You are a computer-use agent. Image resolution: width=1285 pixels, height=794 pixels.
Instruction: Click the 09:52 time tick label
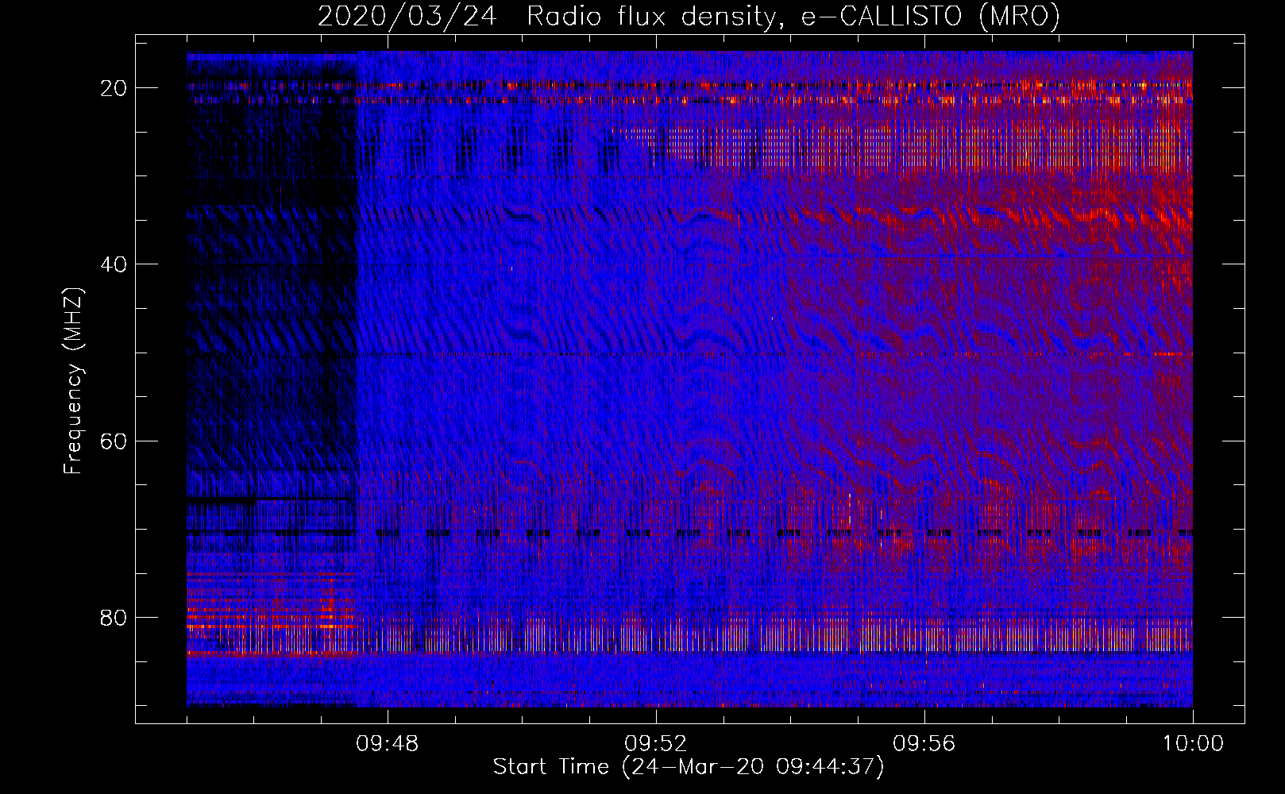coord(655,744)
